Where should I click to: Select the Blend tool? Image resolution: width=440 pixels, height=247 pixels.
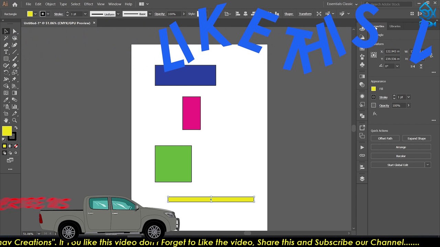(14, 100)
